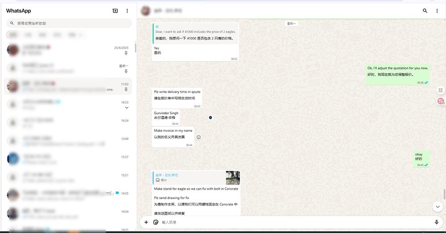446x233 pixels.
Task: Open the chat with 15:37 timestamp
Action: click(x=67, y=159)
